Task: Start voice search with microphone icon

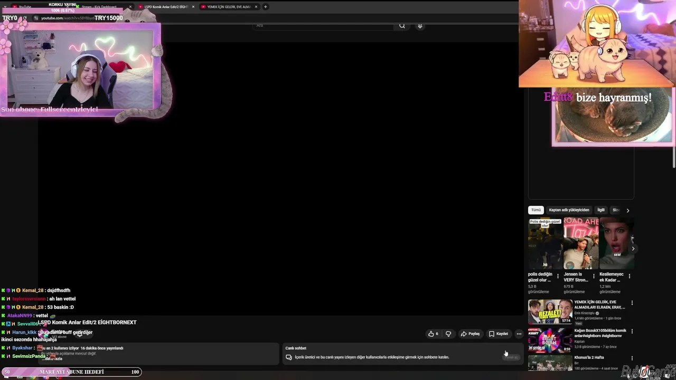Action: (x=420, y=25)
